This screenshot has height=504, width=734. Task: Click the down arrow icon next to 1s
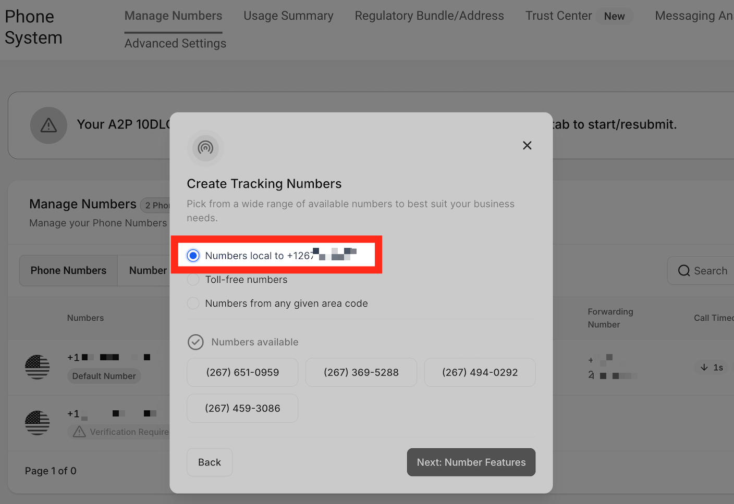[703, 367]
